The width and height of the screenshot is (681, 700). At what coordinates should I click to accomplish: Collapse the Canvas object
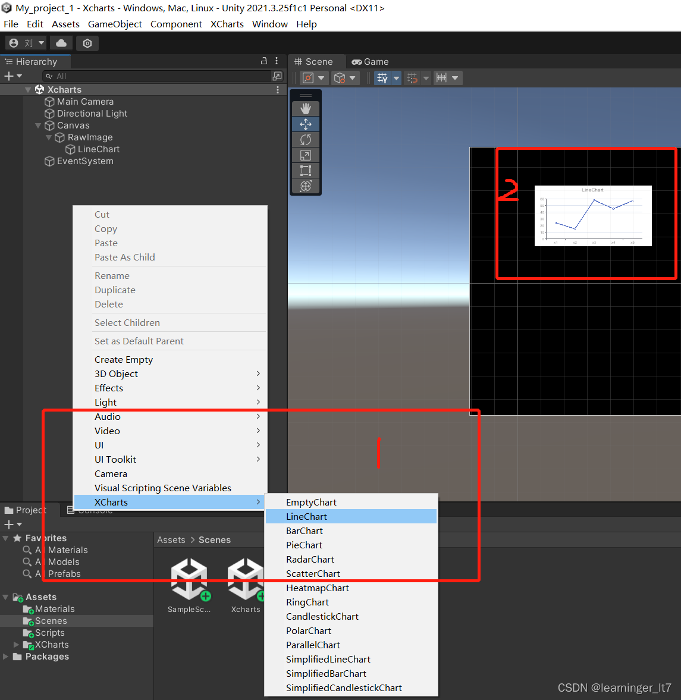(39, 125)
